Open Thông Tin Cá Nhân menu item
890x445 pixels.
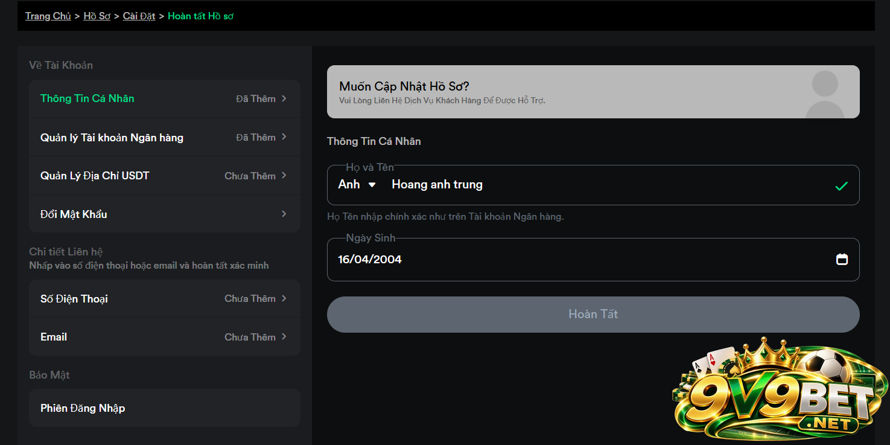tap(165, 98)
